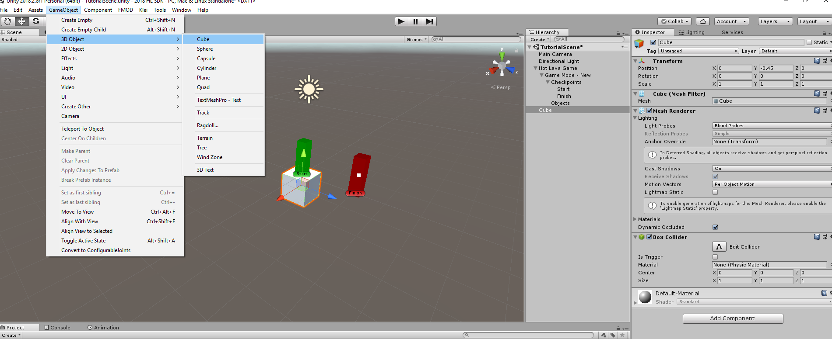This screenshot has height=339, width=832.
Task: Open the Layout button menu
Action: [814, 21]
